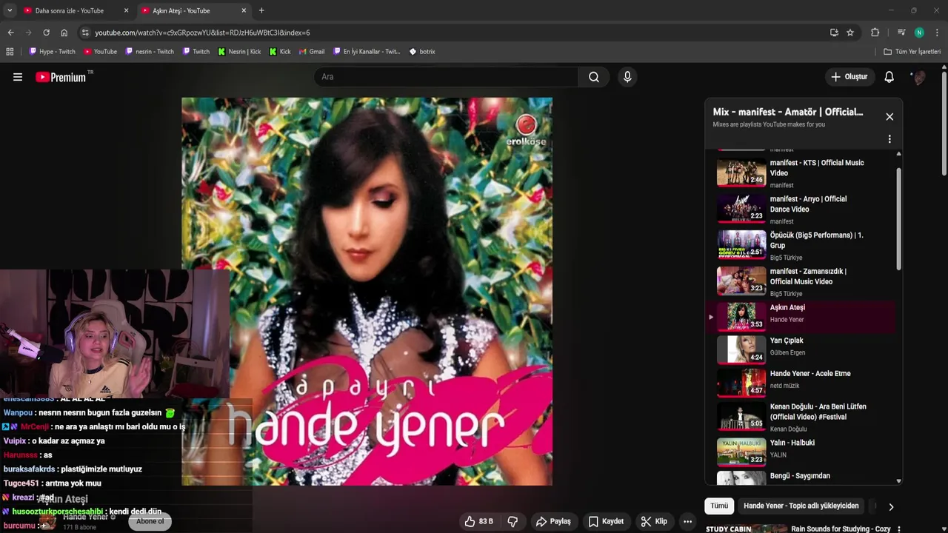Click the Oluştur create button

click(849, 77)
